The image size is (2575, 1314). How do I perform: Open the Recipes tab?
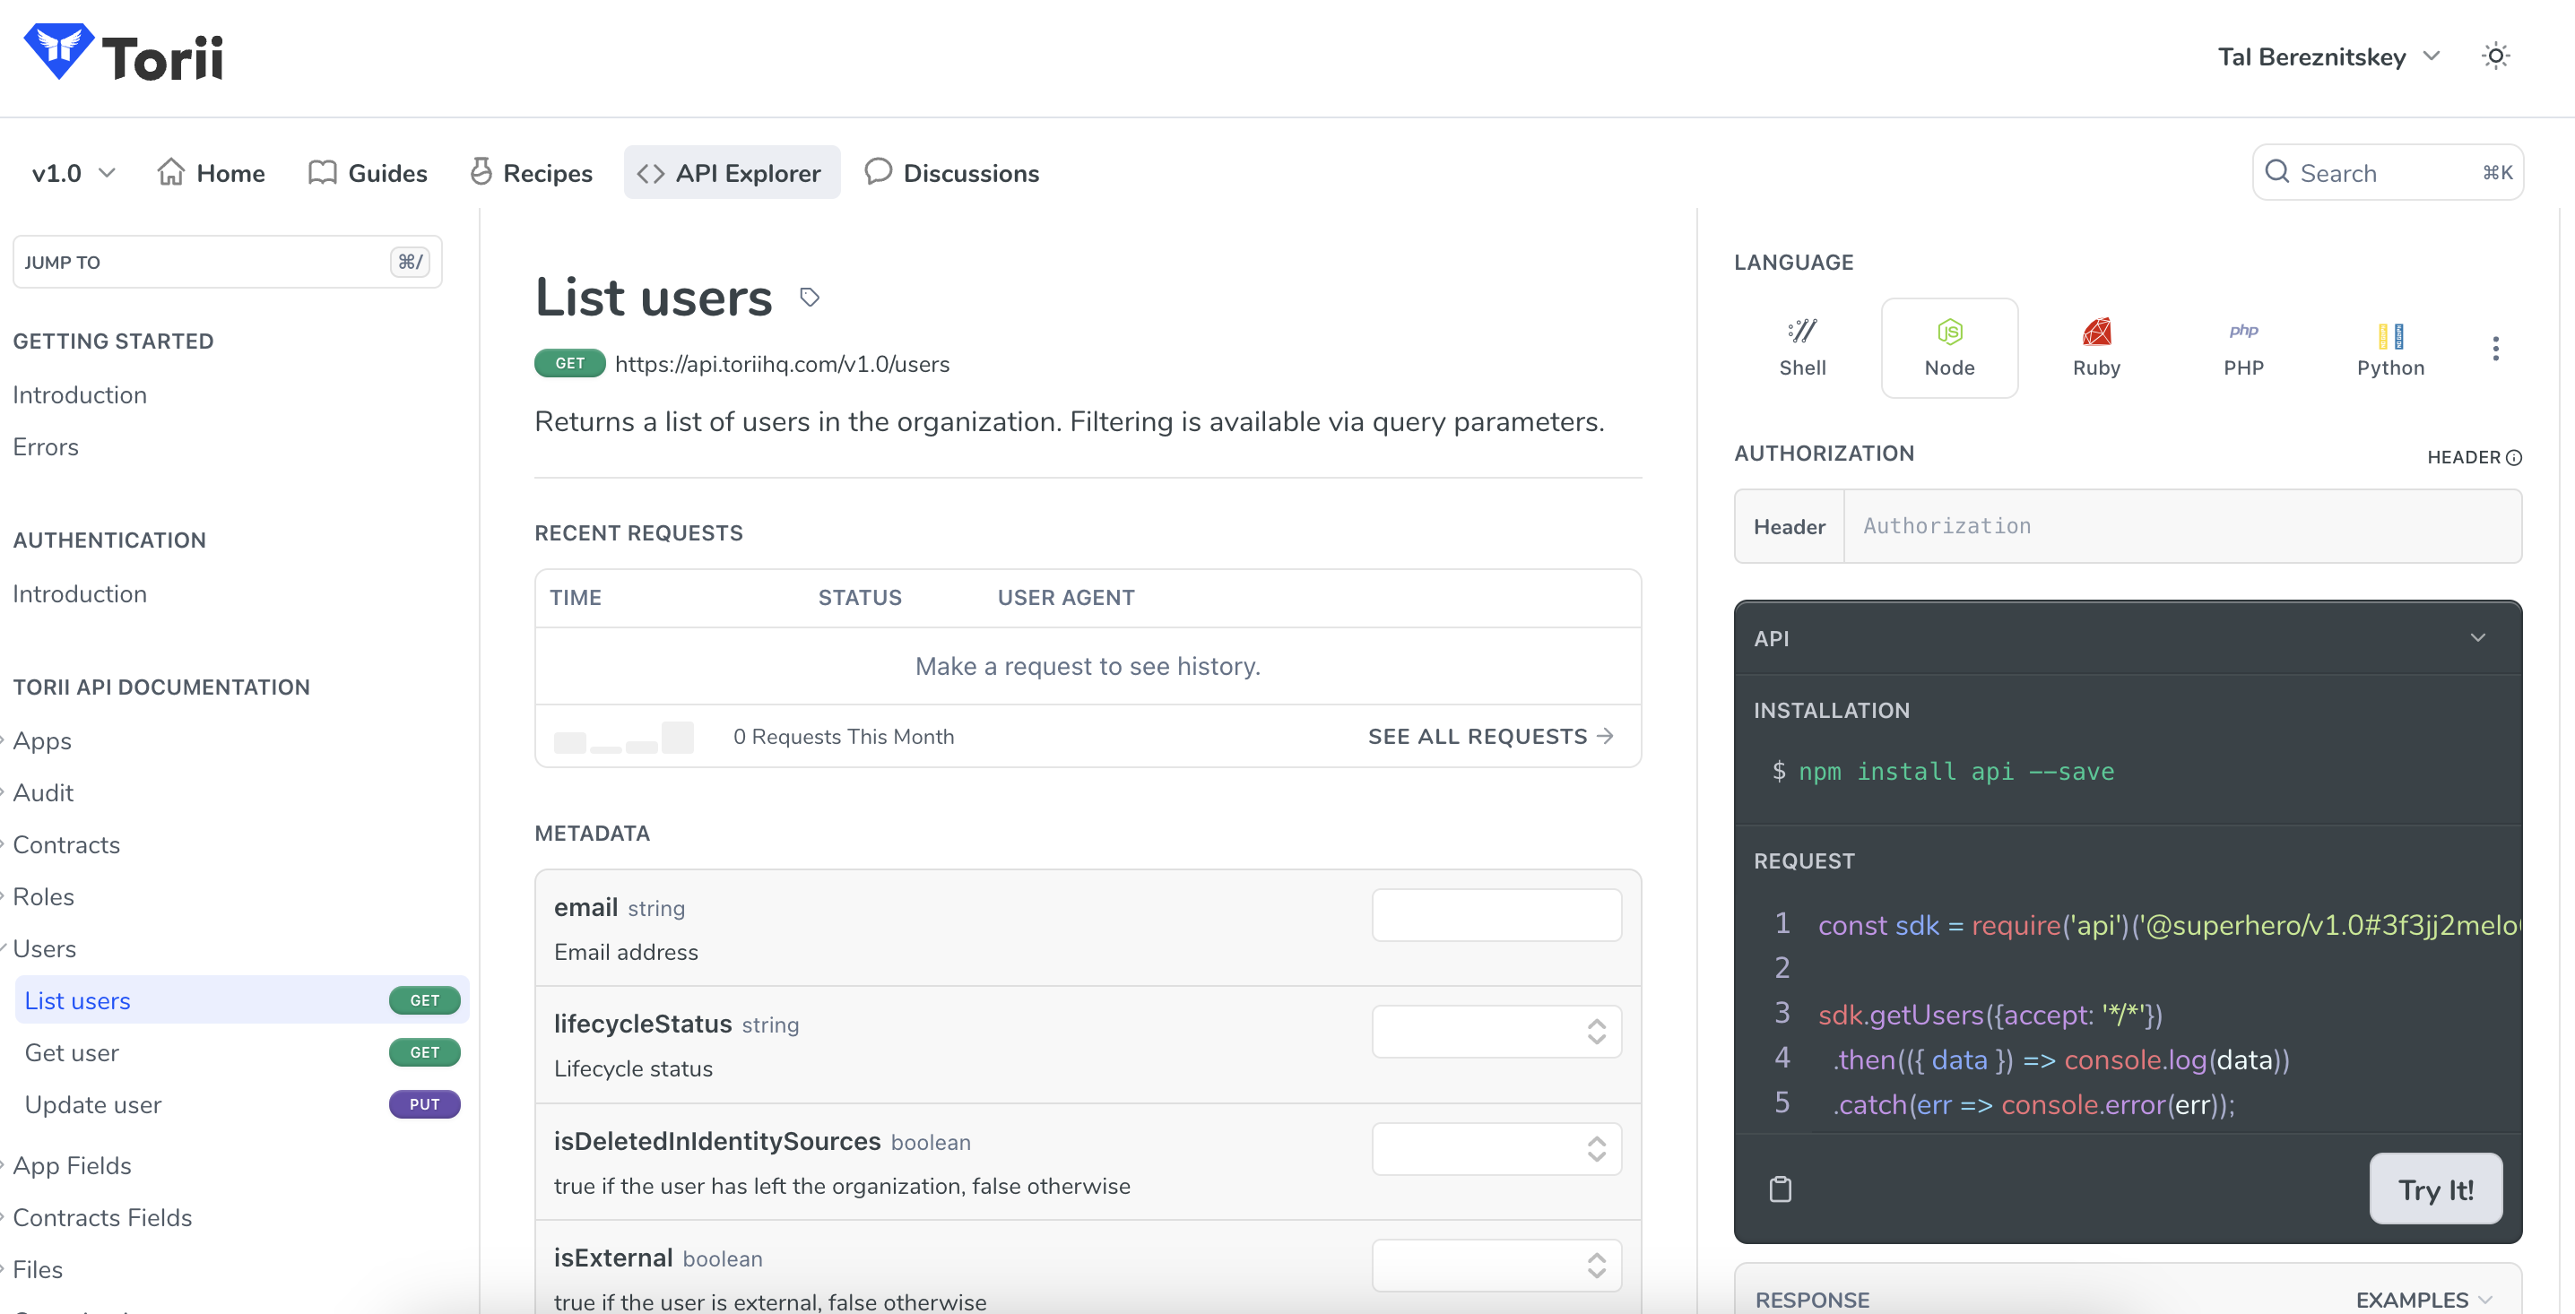(x=531, y=173)
